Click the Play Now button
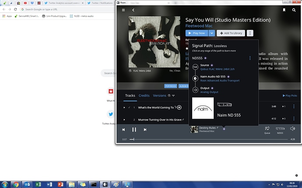The width and height of the screenshot is (302, 188). pos(197,33)
